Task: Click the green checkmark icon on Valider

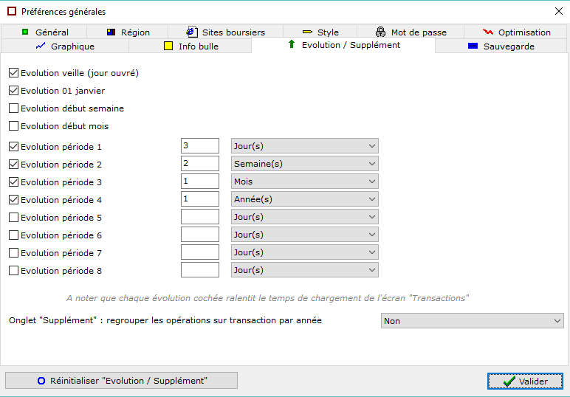Action: point(509,381)
